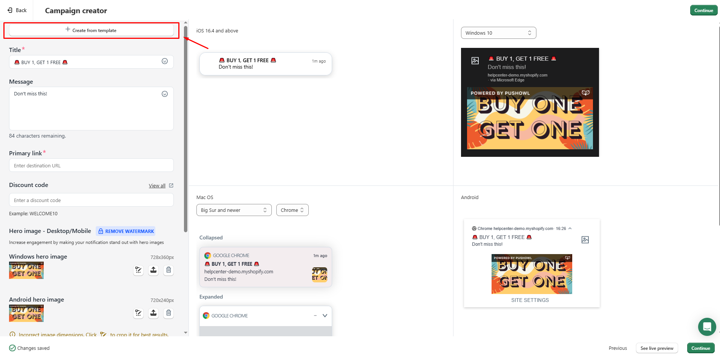Open the chat support widget
Image resolution: width=720 pixels, height=357 pixels.
[x=707, y=326]
